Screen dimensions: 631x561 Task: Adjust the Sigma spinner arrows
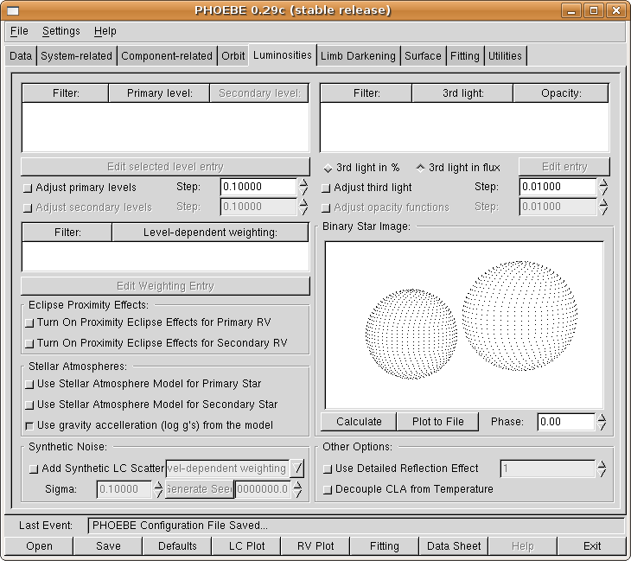click(158, 489)
